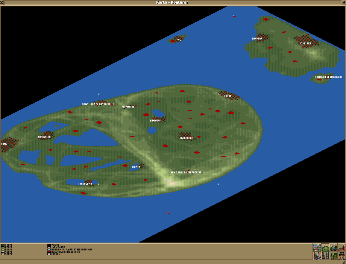The width and height of the screenshot is (346, 264).
Task: Click the Byggnader/Industrier legend label
Action: click(x=65, y=252)
